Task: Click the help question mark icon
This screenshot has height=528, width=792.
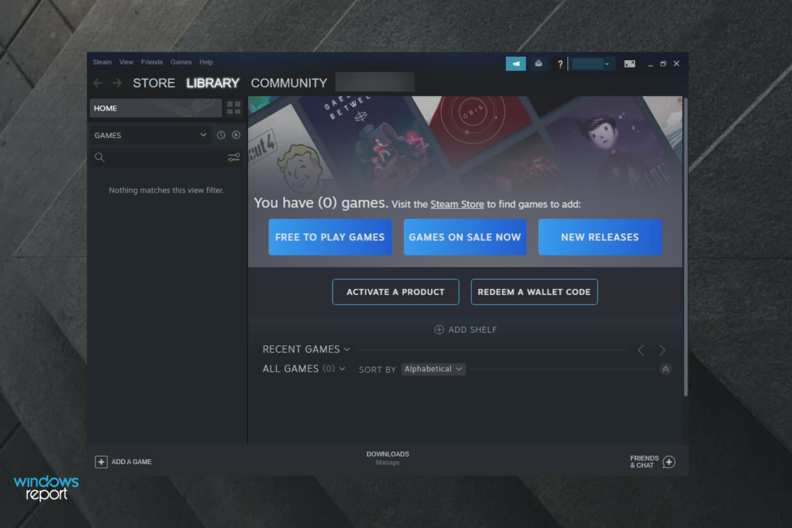Action: point(560,63)
